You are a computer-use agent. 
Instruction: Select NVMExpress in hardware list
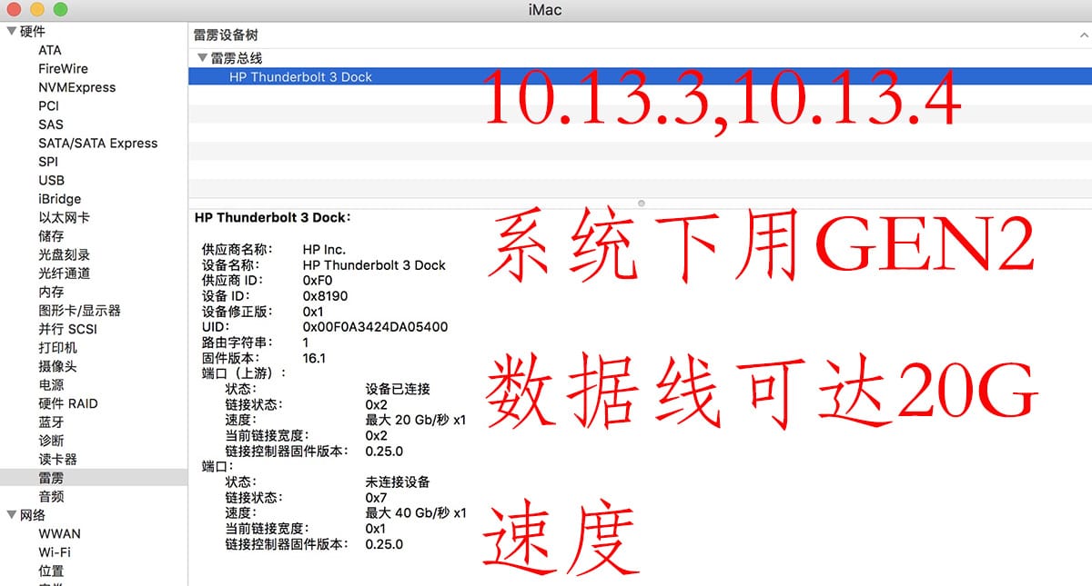point(76,87)
